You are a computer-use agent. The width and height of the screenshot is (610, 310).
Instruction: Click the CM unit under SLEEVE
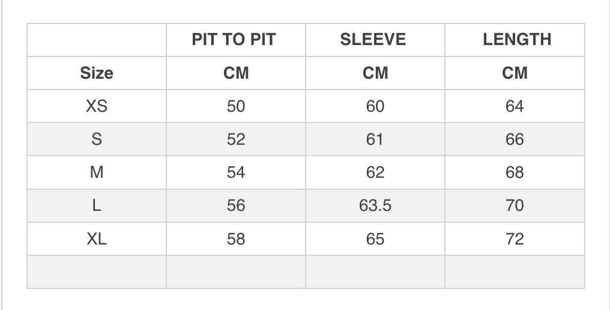[x=375, y=73]
